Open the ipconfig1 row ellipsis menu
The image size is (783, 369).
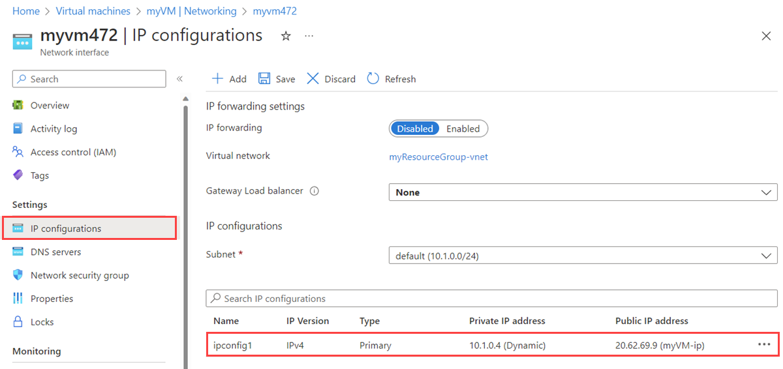click(x=764, y=345)
